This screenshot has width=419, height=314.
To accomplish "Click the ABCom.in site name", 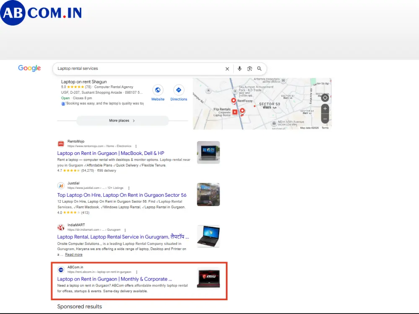I will 75,267.
